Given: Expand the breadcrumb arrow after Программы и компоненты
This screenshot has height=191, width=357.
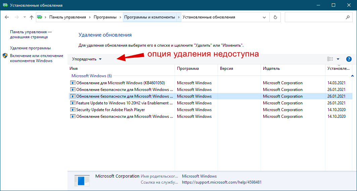Looking at the screenshot, I should pyautogui.click(x=179, y=17).
